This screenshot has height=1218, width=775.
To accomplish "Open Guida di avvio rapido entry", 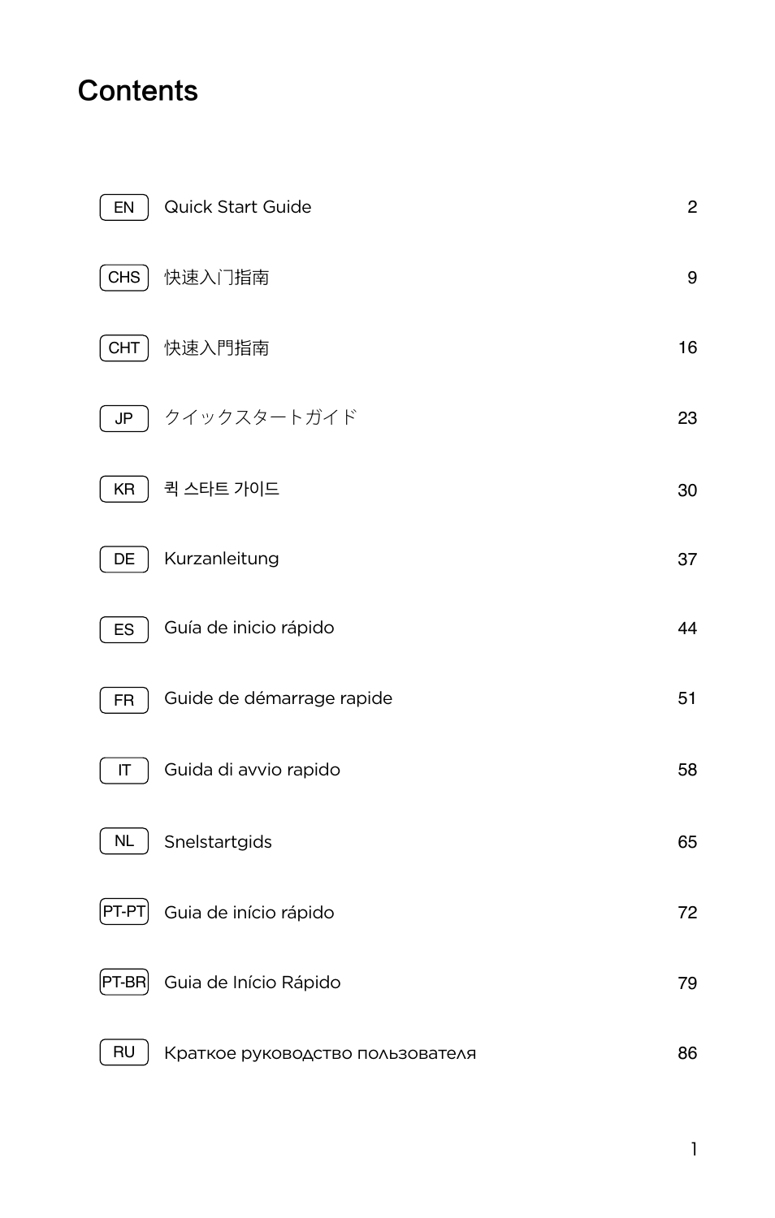I will [x=253, y=770].
